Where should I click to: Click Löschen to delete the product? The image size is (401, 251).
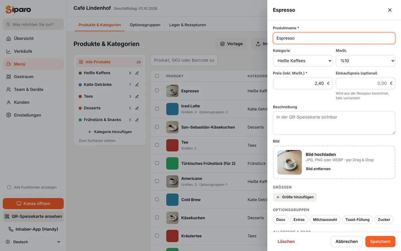(286, 241)
